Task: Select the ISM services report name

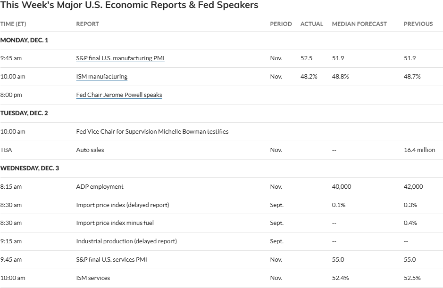Action: tap(93, 278)
